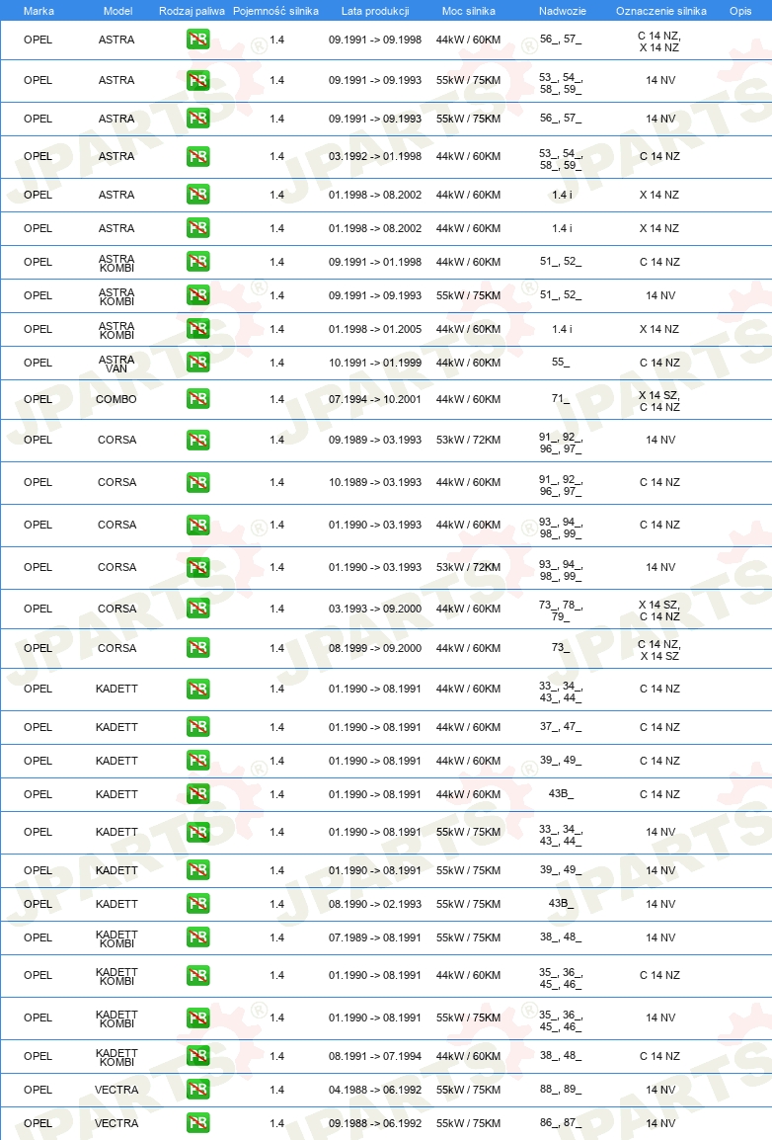
Task: Click body codes 73_, 78_, 79_
Action: click(561, 611)
